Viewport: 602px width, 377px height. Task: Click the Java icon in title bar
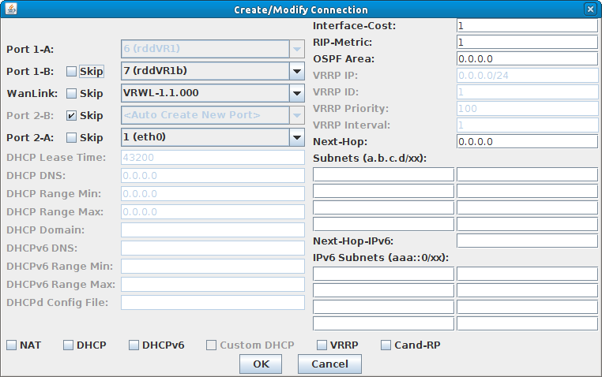(11, 9)
